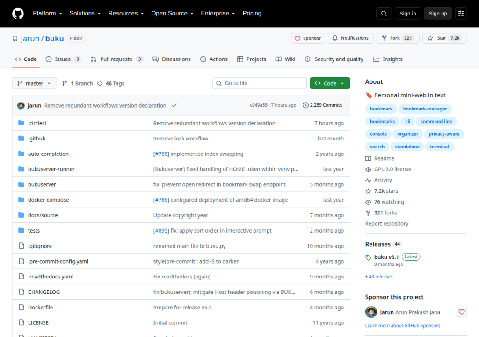Screen dimensions: 479x337
Task: Open the 46 Tags link
Action: tap(110, 83)
